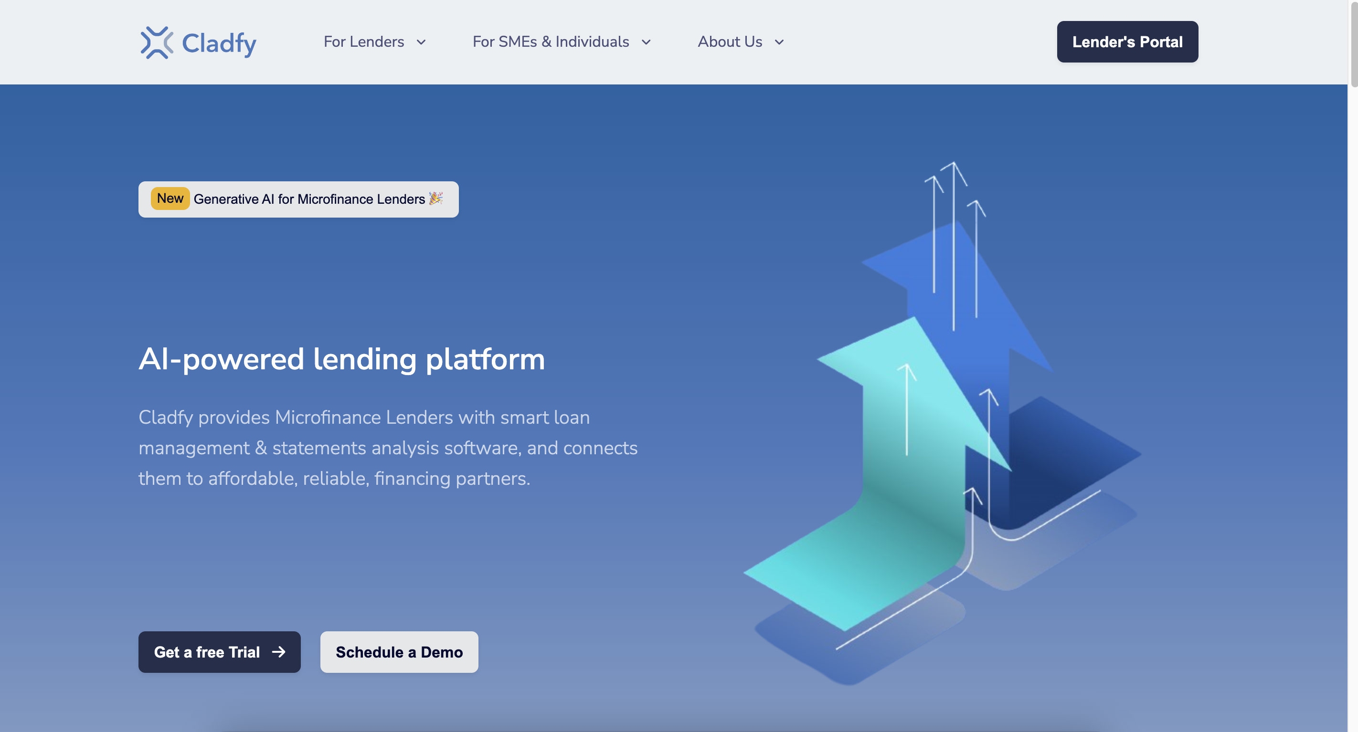Open the About Us menu
Image resolution: width=1358 pixels, height=732 pixels.
click(730, 42)
